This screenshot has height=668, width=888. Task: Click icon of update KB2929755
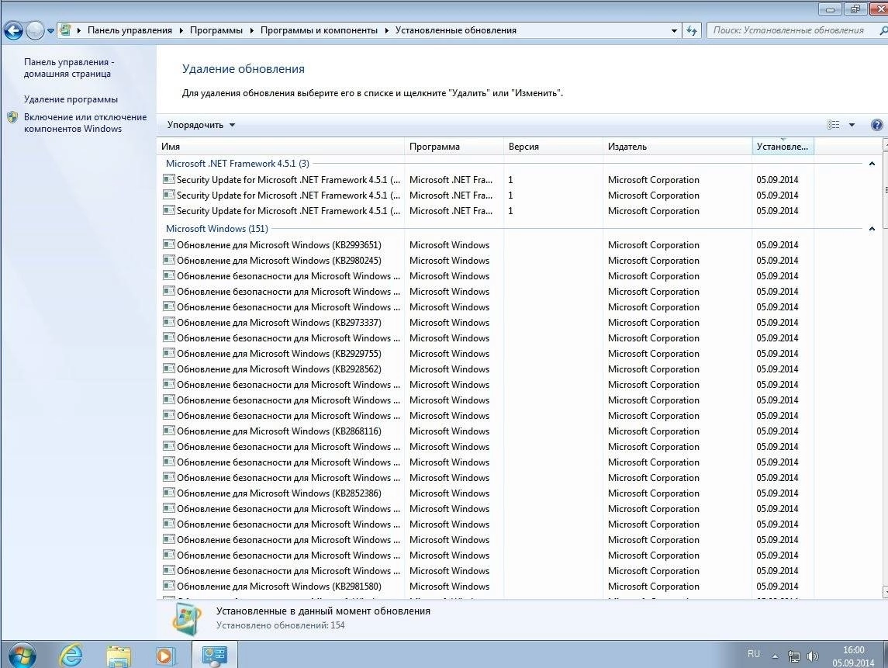pyautogui.click(x=168, y=353)
